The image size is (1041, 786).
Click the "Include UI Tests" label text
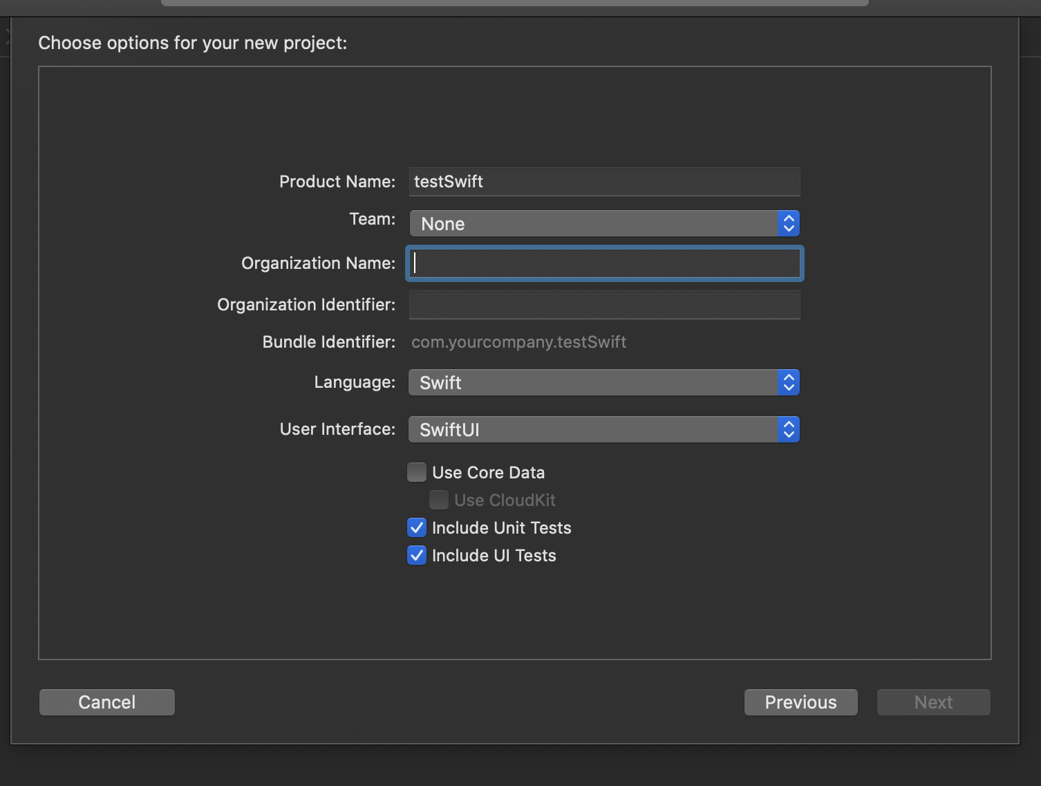pos(494,556)
